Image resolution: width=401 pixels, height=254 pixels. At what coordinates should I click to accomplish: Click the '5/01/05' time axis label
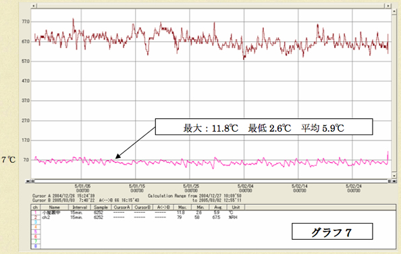(82, 186)
